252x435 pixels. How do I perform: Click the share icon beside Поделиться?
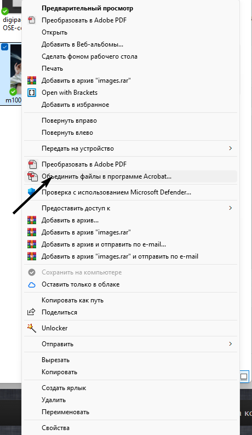tap(31, 312)
